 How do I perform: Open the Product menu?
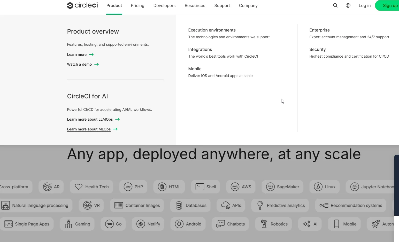(x=114, y=5)
